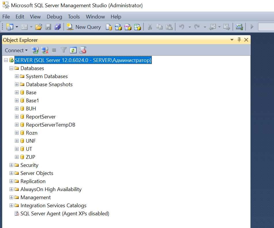The image size is (274, 228).
Task: Click the Cut scissors icon
Action: click(x=150, y=27)
